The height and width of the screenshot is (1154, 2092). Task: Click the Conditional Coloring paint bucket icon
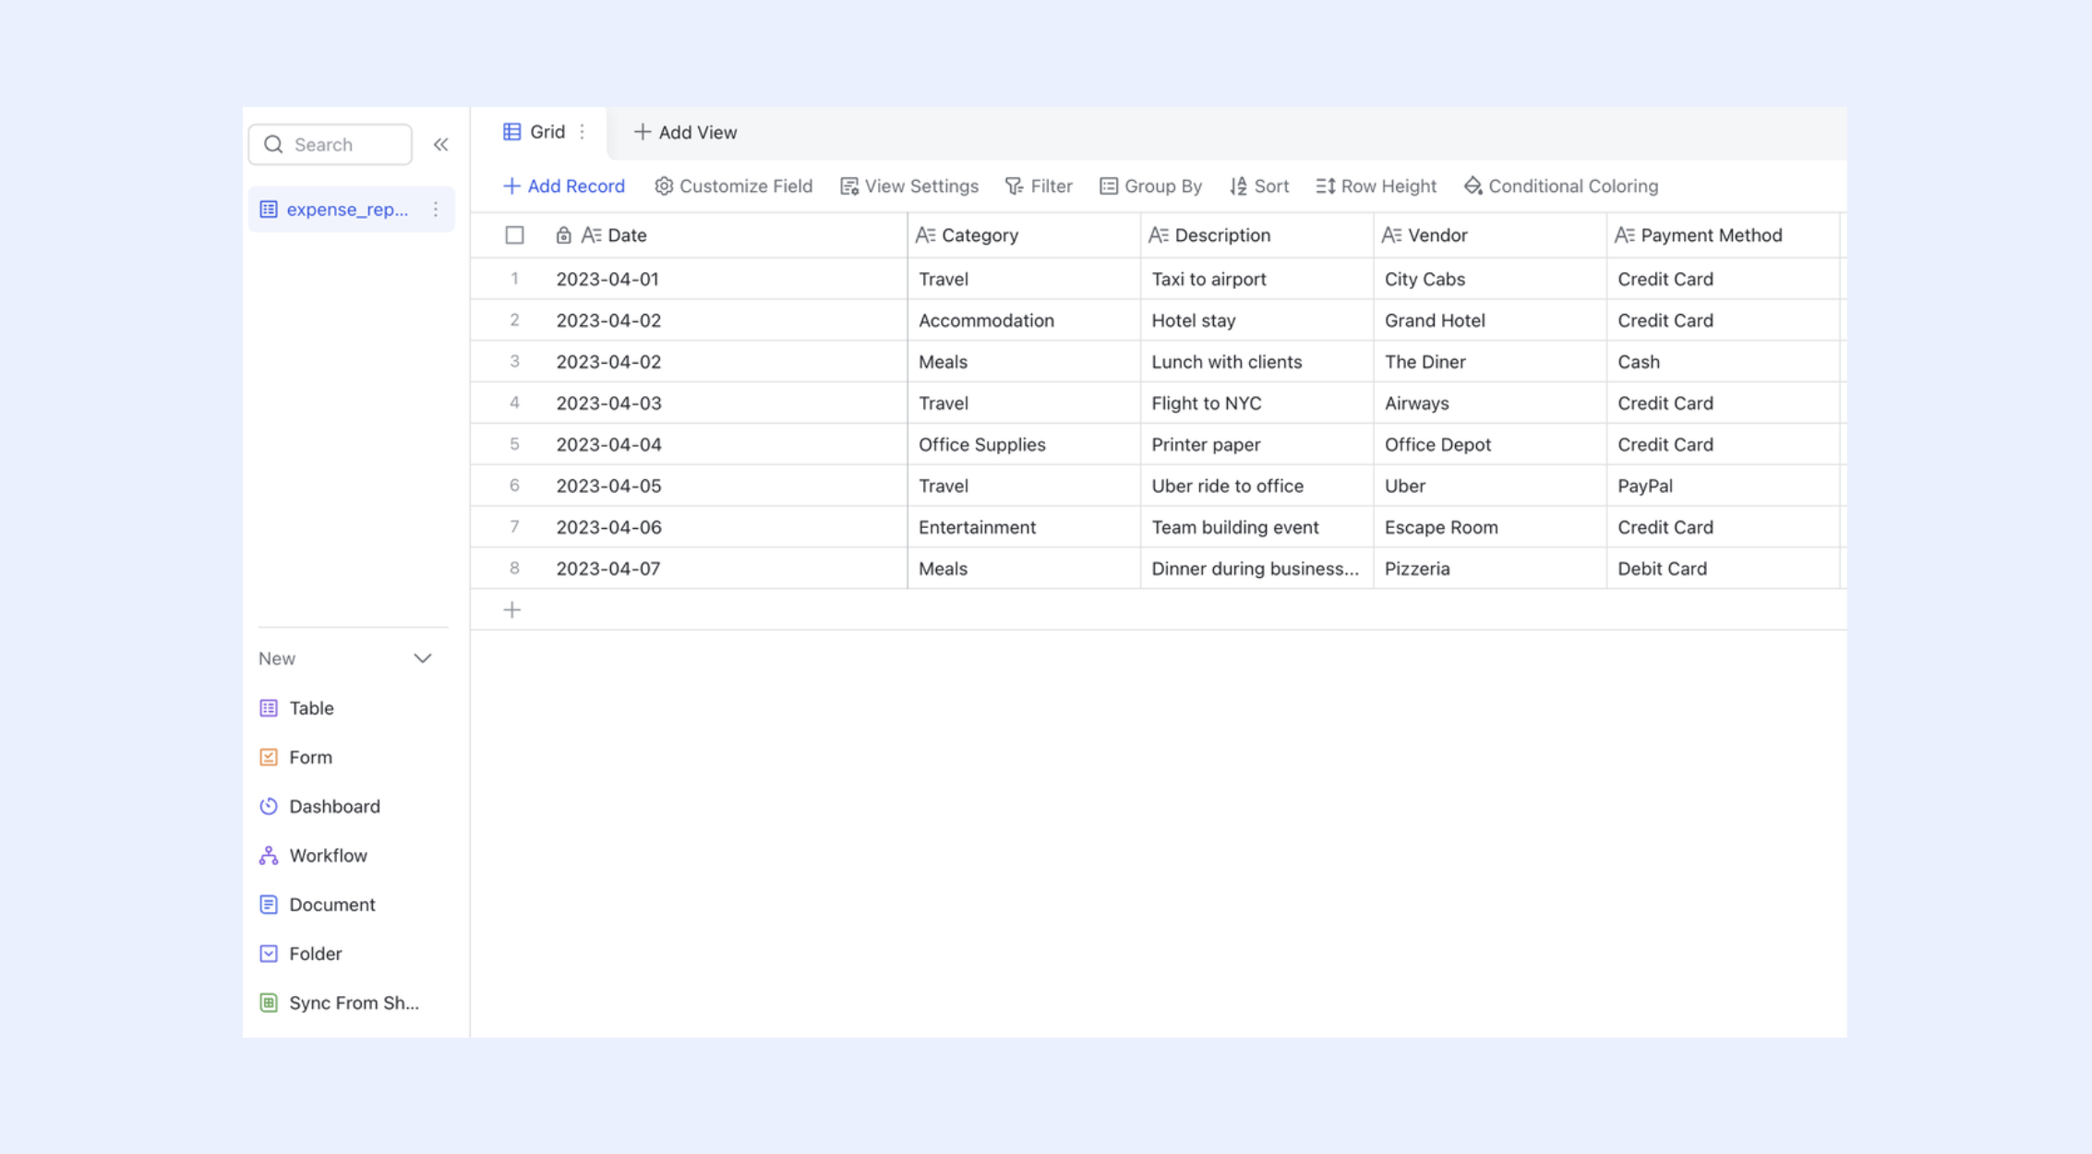[x=1473, y=186]
